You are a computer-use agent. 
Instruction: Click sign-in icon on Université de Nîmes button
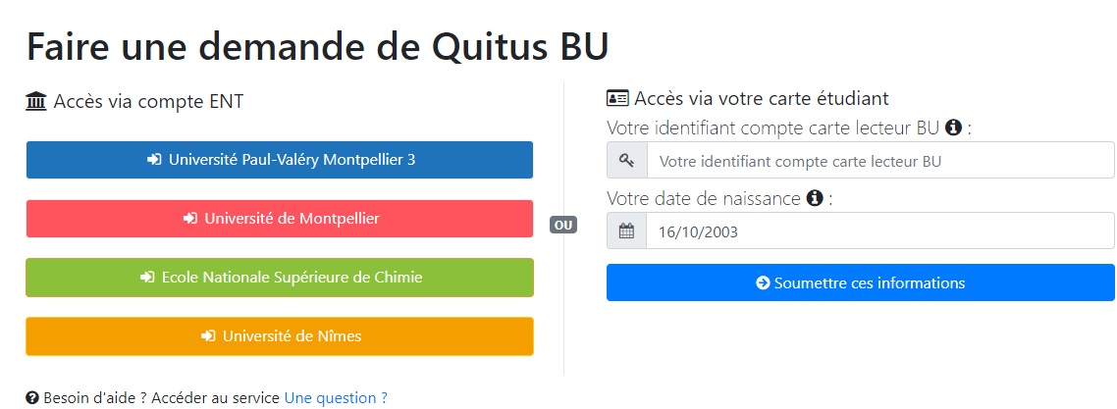pos(208,335)
